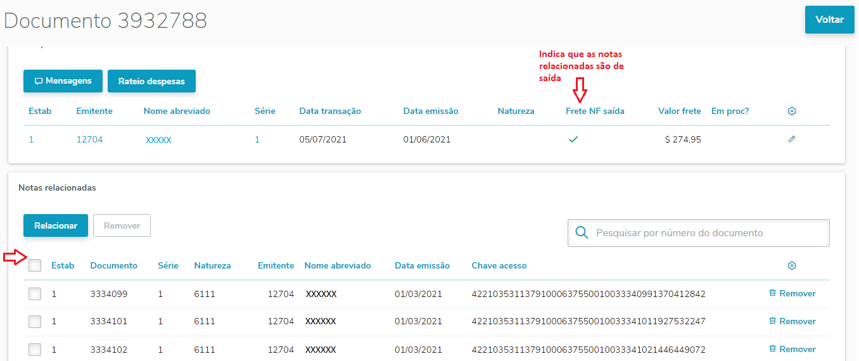
Task: Click the Relacionar button
Action: 56,225
